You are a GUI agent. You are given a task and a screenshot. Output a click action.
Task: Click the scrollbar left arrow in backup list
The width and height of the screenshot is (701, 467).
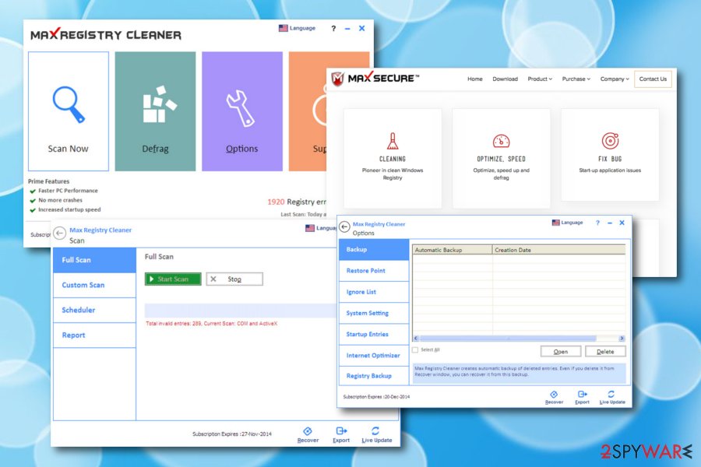416,339
